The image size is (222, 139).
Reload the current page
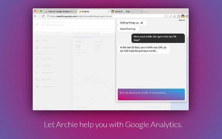click(x=43, y=16)
